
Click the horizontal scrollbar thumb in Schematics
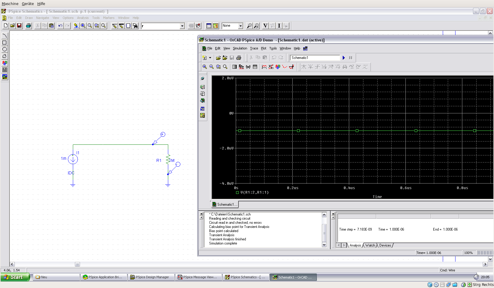[x=77, y=264]
